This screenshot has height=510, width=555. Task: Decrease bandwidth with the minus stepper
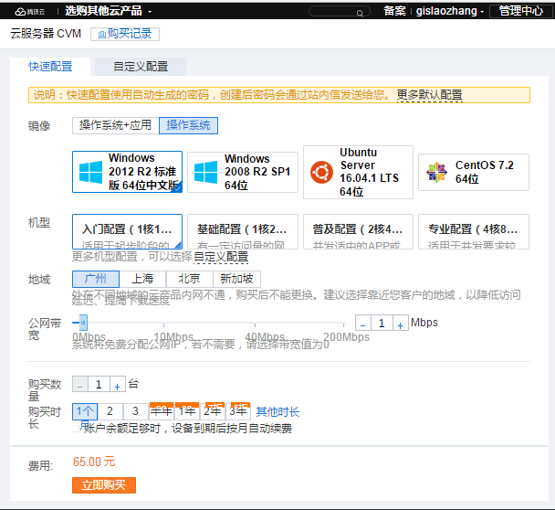click(363, 324)
